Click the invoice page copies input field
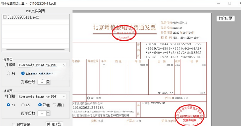Screen dimensions: 241x126 [x=42, y=82]
